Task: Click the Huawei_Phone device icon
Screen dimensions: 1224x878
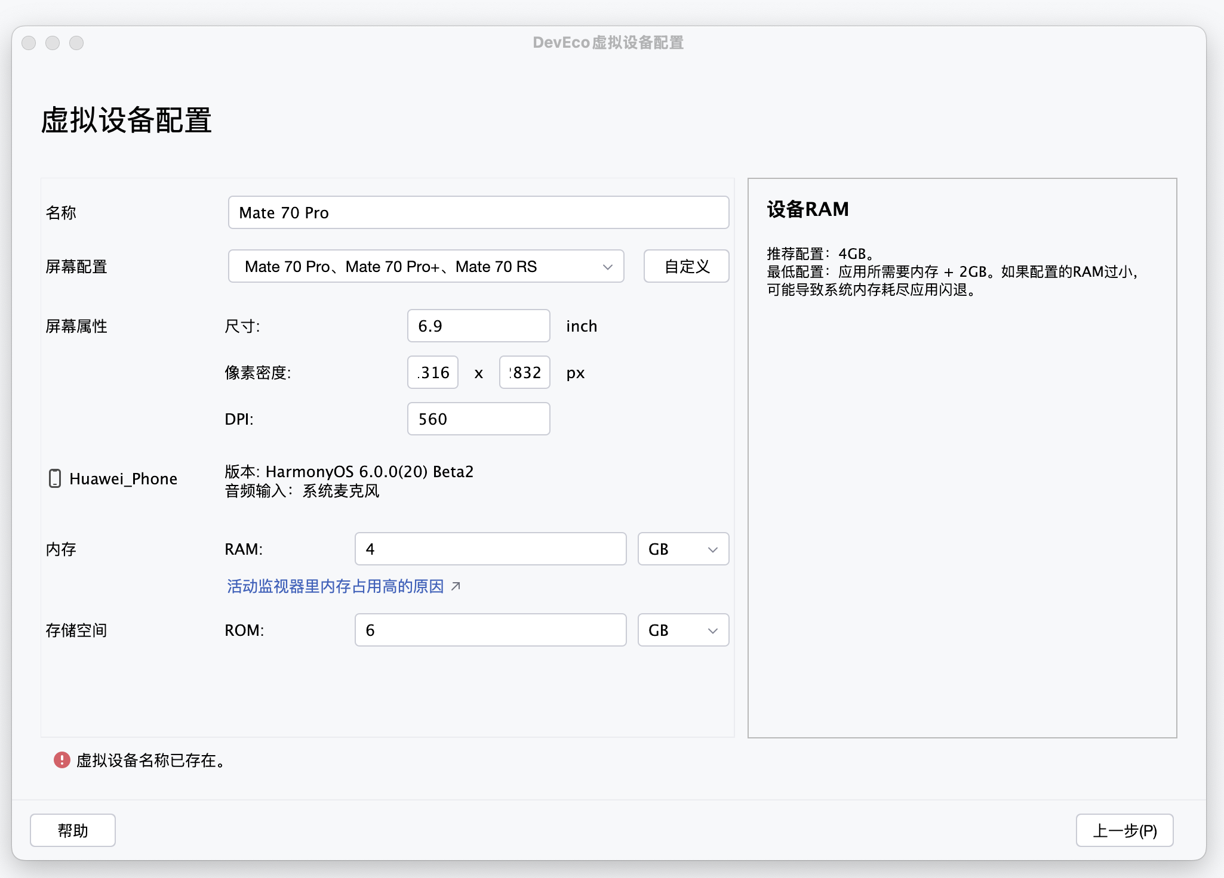Action: click(x=54, y=478)
